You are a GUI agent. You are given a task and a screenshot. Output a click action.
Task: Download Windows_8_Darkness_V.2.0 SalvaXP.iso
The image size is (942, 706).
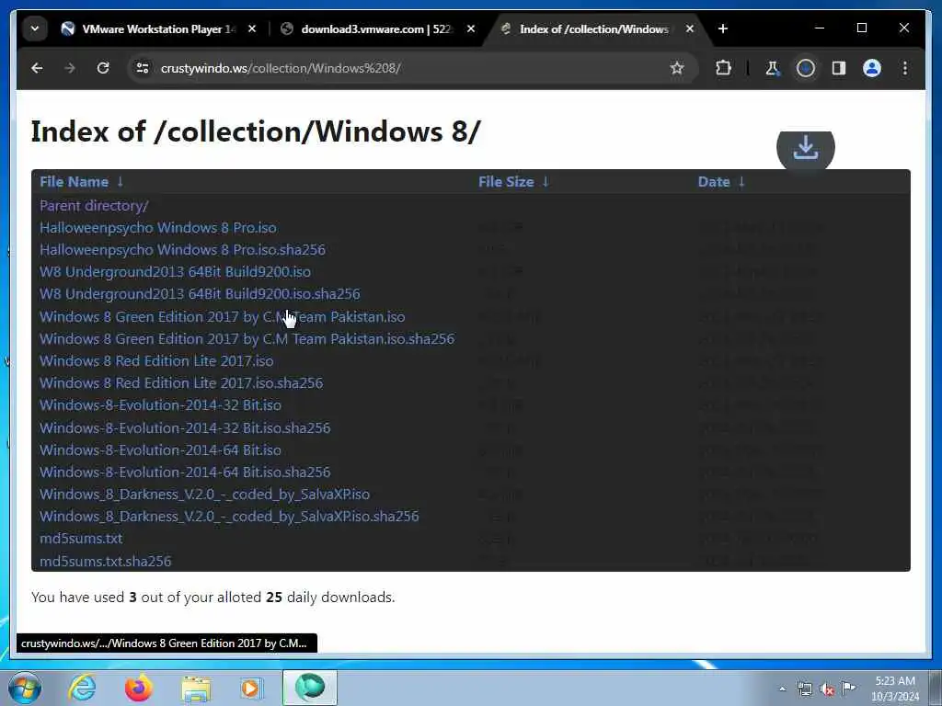click(x=205, y=495)
